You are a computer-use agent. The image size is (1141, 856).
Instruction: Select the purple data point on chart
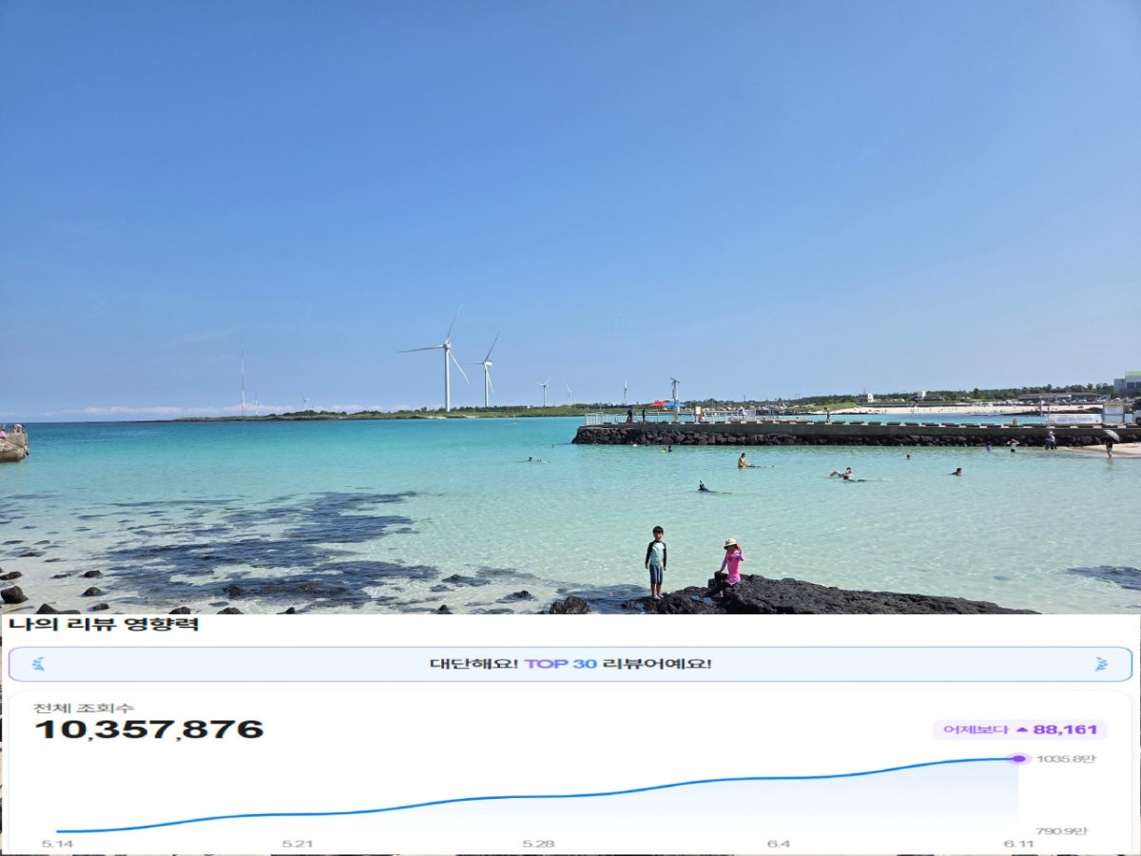(x=1019, y=758)
